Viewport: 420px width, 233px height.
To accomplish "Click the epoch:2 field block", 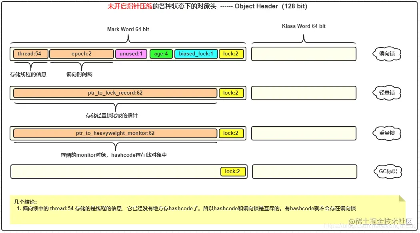I will (82, 54).
